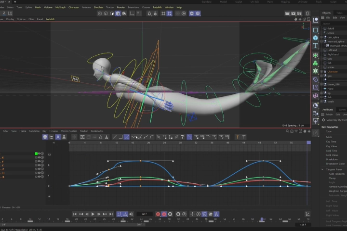Click the Record Active Objects red button

pos(158,214)
